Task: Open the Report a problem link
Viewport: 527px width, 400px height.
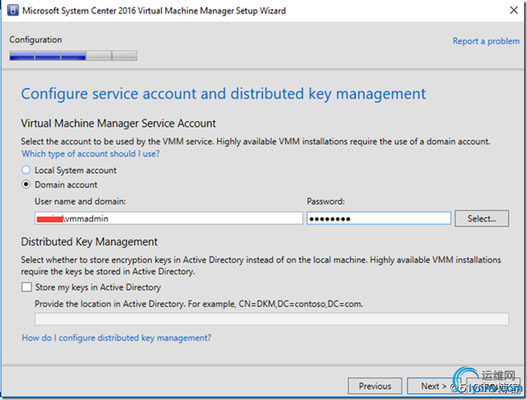Action: tap(485, 41)
